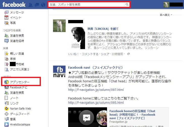184x127 pixels.
Task: Open 友達を検索 under つながりを検索
Action: coord(17,36)
